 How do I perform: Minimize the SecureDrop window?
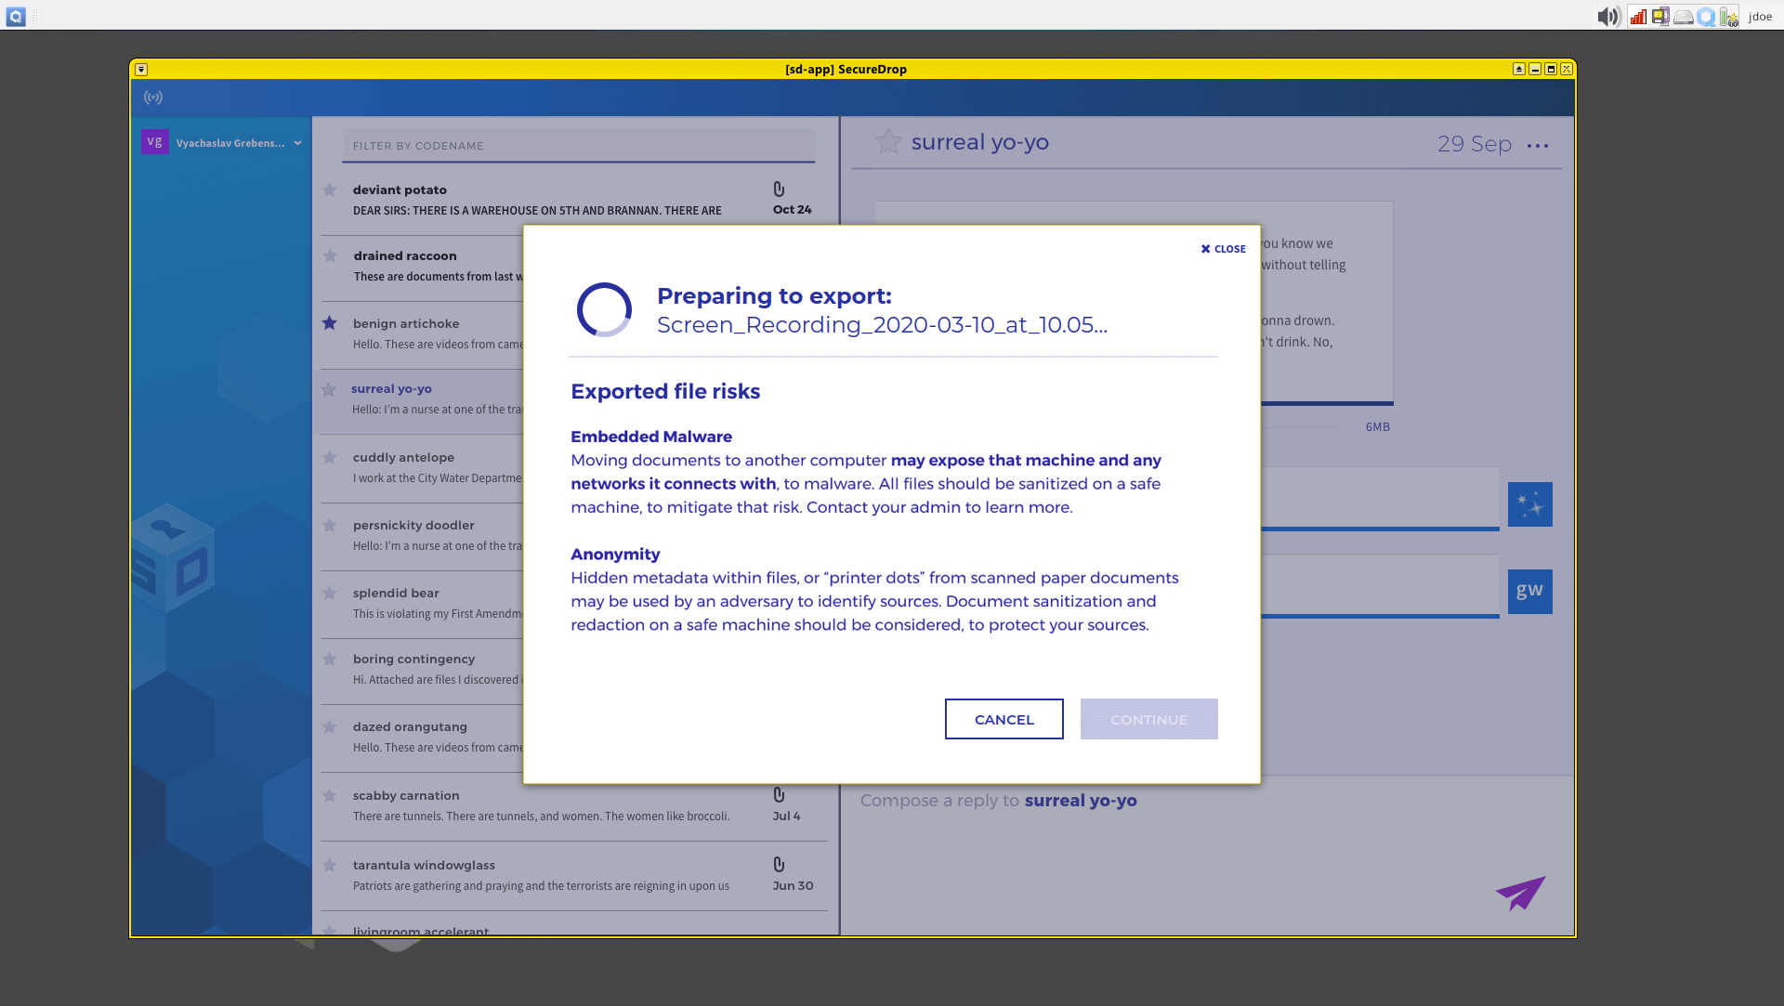pos(1535,69)
